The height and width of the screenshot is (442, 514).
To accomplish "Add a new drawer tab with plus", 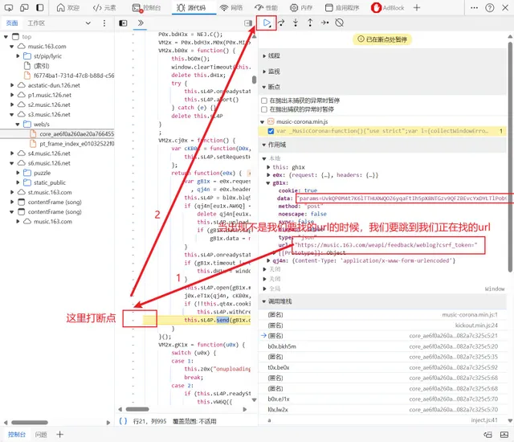I will pos(59,435).
